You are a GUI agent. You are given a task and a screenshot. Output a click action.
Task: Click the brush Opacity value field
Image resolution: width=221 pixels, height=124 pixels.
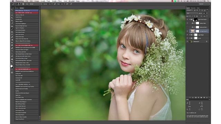click(49, 4)
